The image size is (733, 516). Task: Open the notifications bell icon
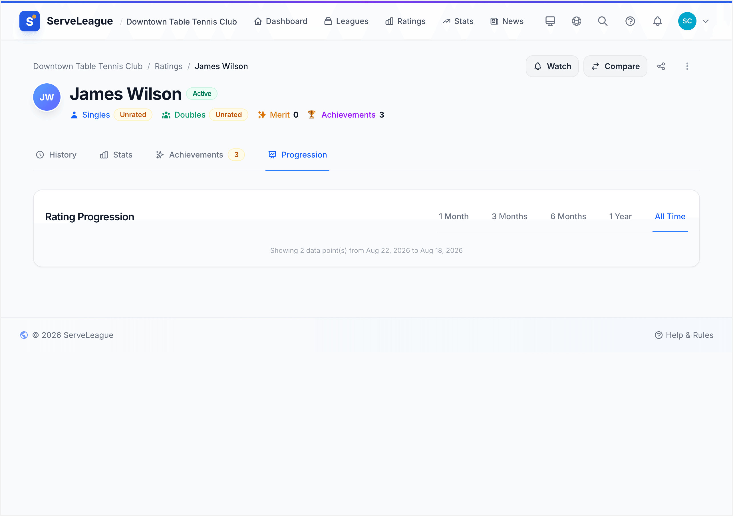[657, 21]
